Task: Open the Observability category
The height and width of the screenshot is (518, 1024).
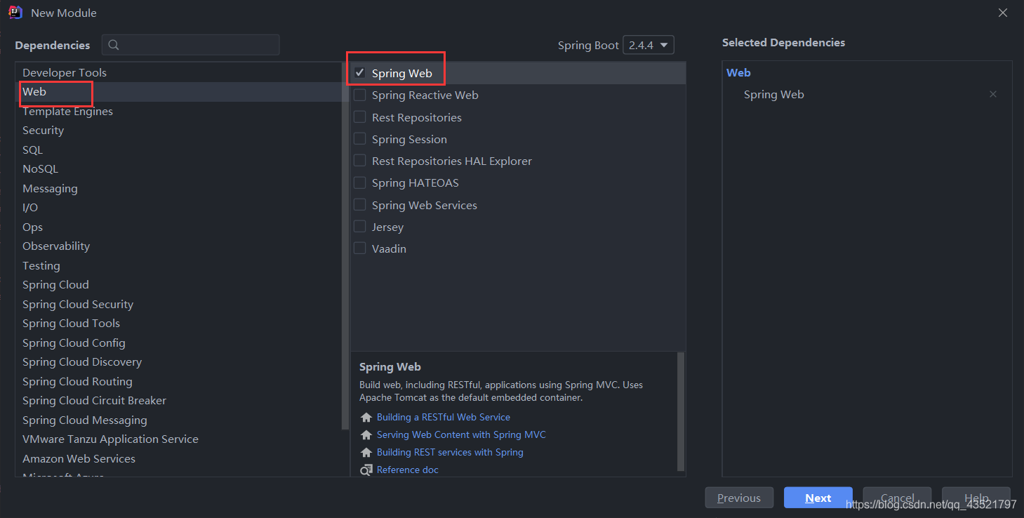Action: 178,246
